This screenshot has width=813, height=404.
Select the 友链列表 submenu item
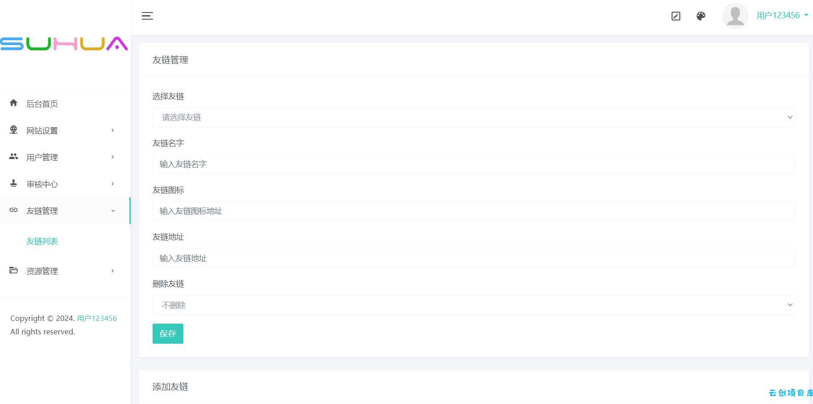tap(42, 241)
